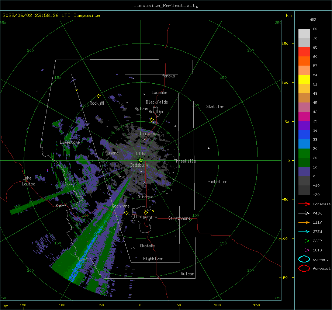Image resolution: width=332 pixels, height=310 pixels.
Task: Click the HighRiver city label
Action: tap(153, 259)
